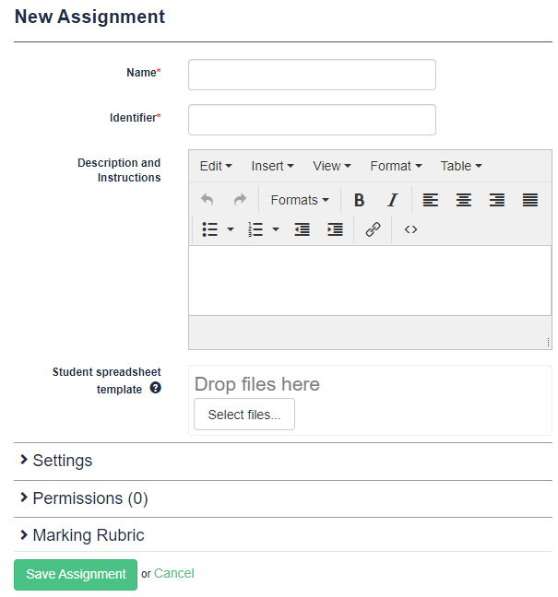This screenshot has height=597, width=558.
Task: Click the help icon beside spreadsheet template
Action: 155,389
